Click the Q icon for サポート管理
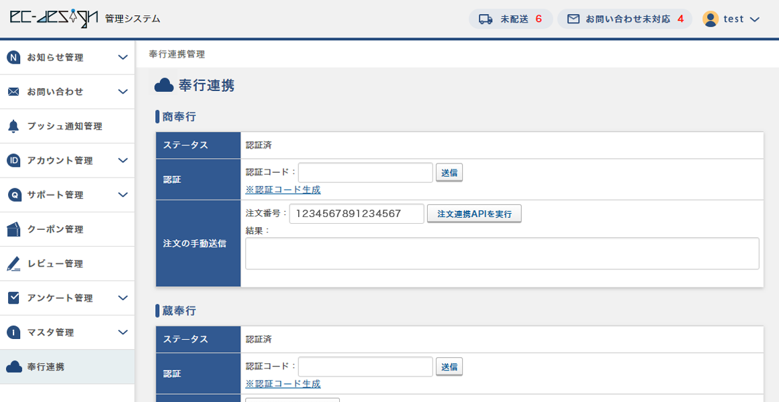 (14, 195)
